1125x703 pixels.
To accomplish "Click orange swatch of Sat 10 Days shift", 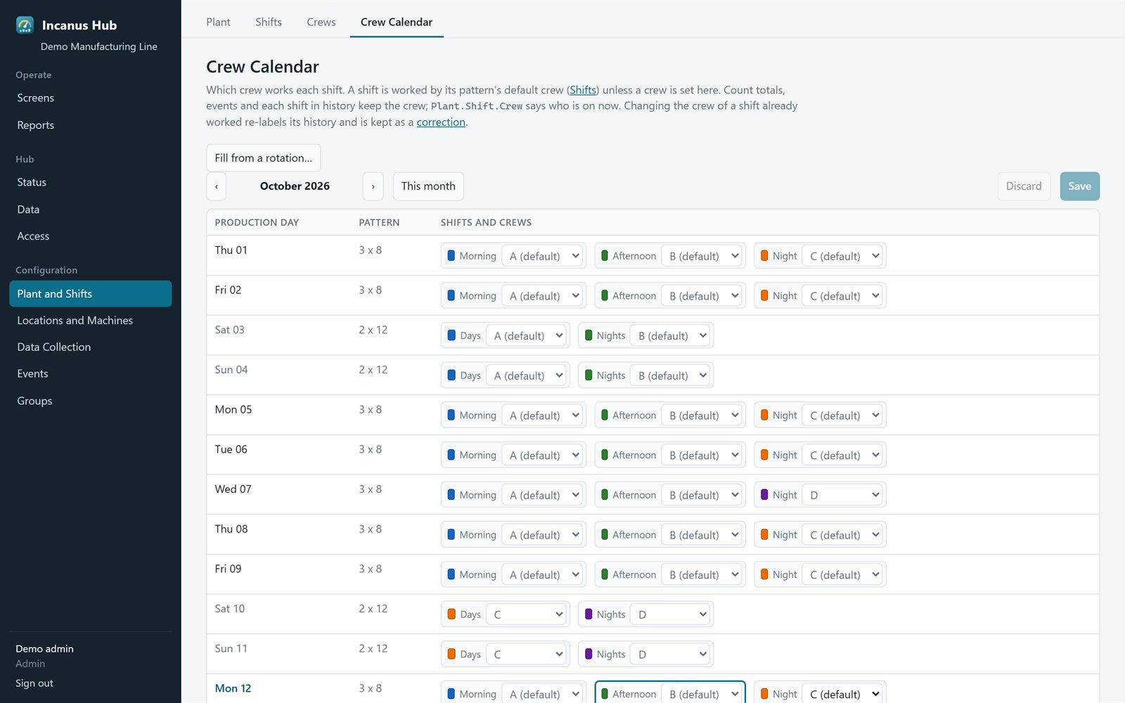I will pos(451,614).
